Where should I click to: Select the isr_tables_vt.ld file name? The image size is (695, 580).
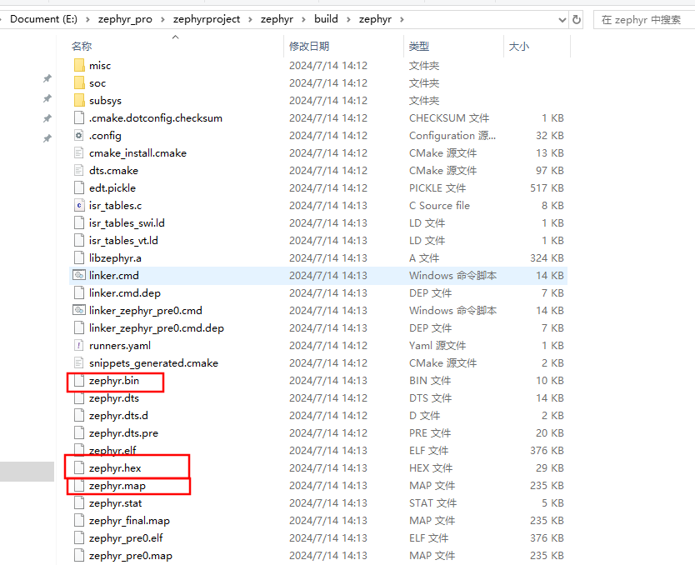[x=123, y=241]
